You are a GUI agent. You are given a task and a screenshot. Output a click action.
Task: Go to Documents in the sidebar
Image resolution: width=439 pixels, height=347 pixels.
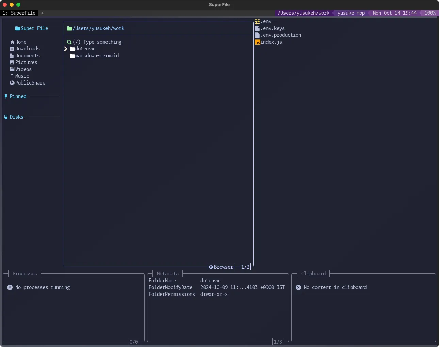[28, 56]
